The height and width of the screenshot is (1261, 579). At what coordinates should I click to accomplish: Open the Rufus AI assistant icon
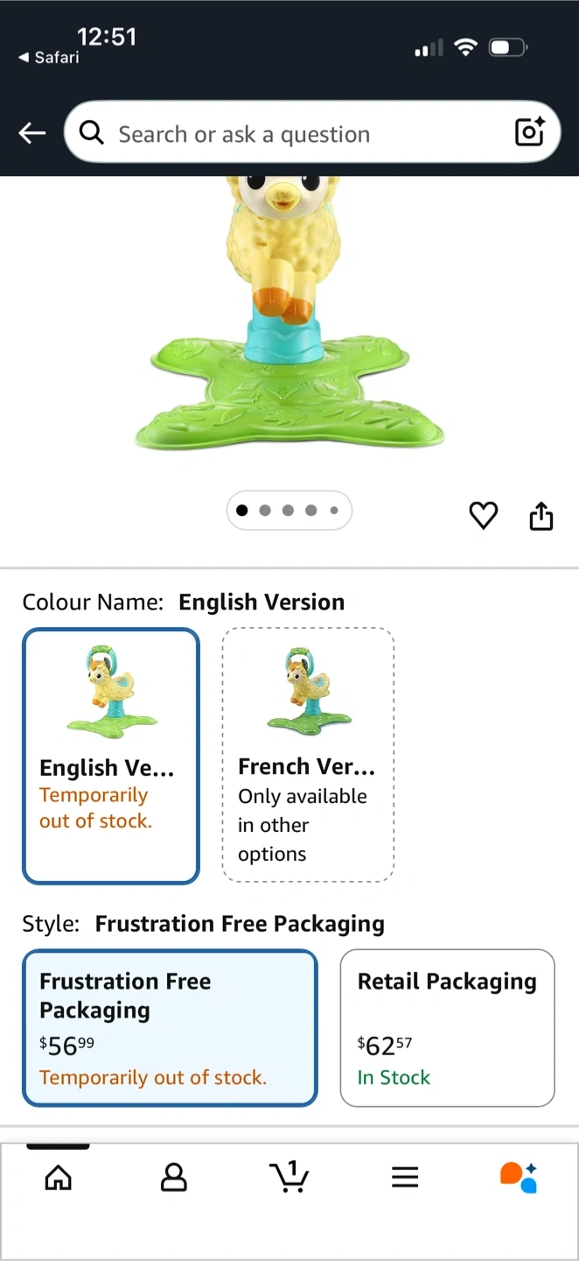coord(519,1178)
